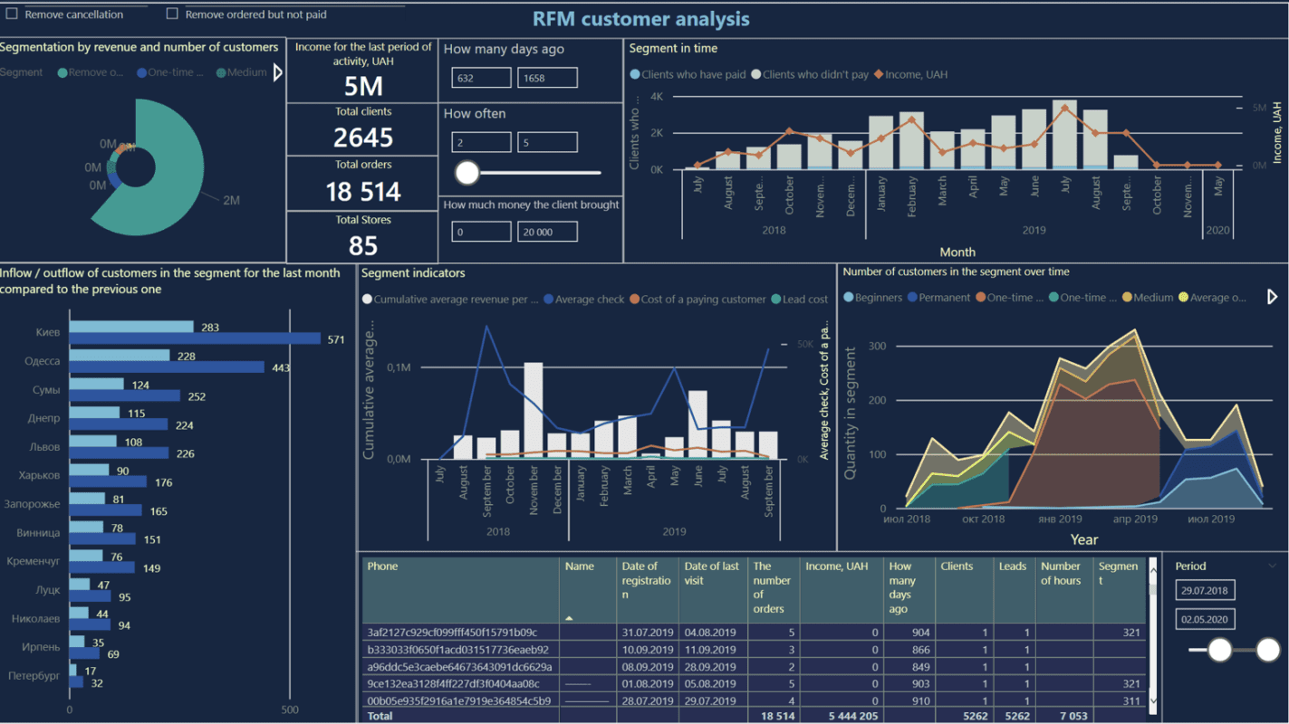Click the Permanent legend circle
This screenshot has width=1289, height=724.
click(912, 298)
